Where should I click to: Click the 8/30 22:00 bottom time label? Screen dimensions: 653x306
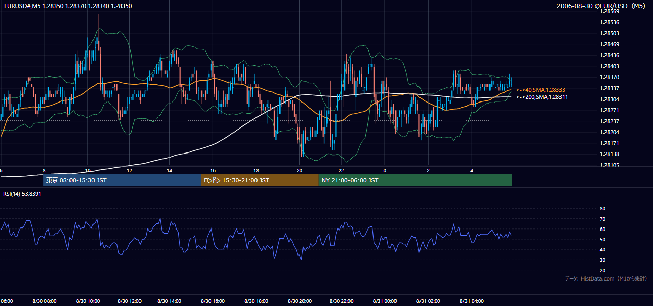pos(341,301)
